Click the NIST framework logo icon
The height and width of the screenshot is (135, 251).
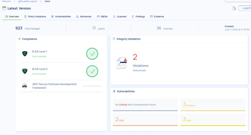[25, 86]
